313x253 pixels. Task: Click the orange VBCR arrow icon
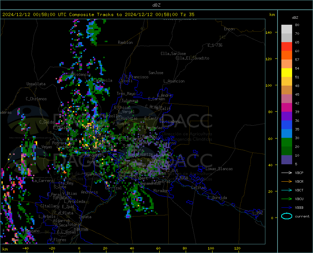(287, 181)
